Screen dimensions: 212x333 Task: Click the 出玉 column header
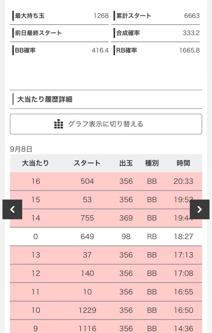126,163
